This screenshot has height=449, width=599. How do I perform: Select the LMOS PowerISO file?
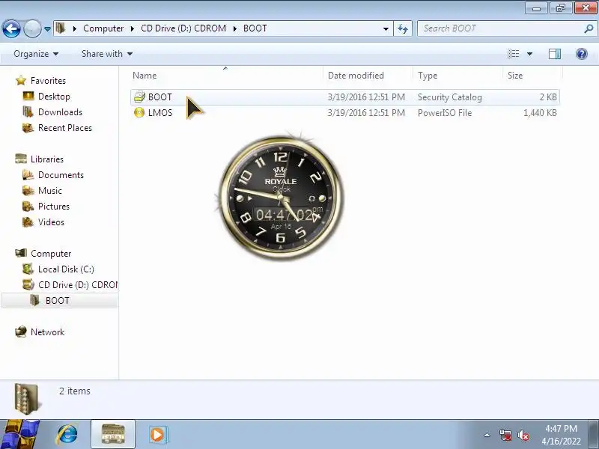point(345,113)
